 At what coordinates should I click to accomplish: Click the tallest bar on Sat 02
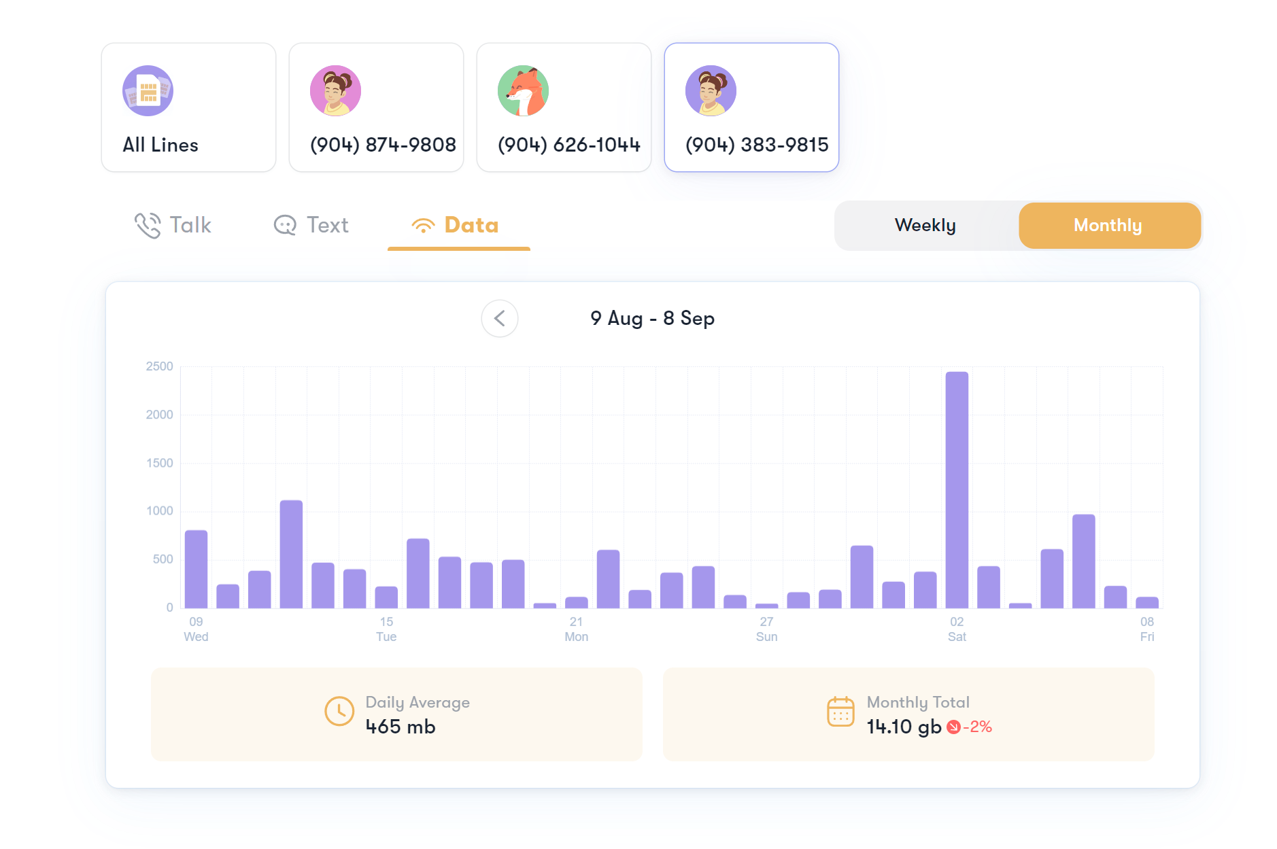[x=957, y=489]
